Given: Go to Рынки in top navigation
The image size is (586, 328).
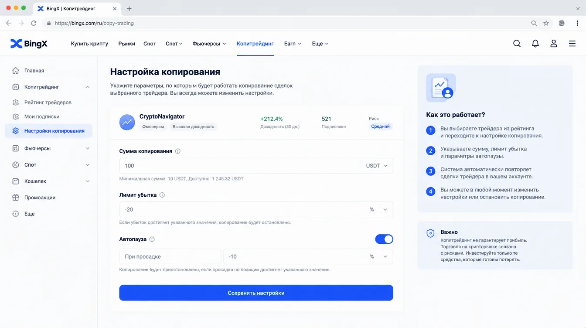Looking at the screenshot, I should pyautogui.click(x=127, y=44).
